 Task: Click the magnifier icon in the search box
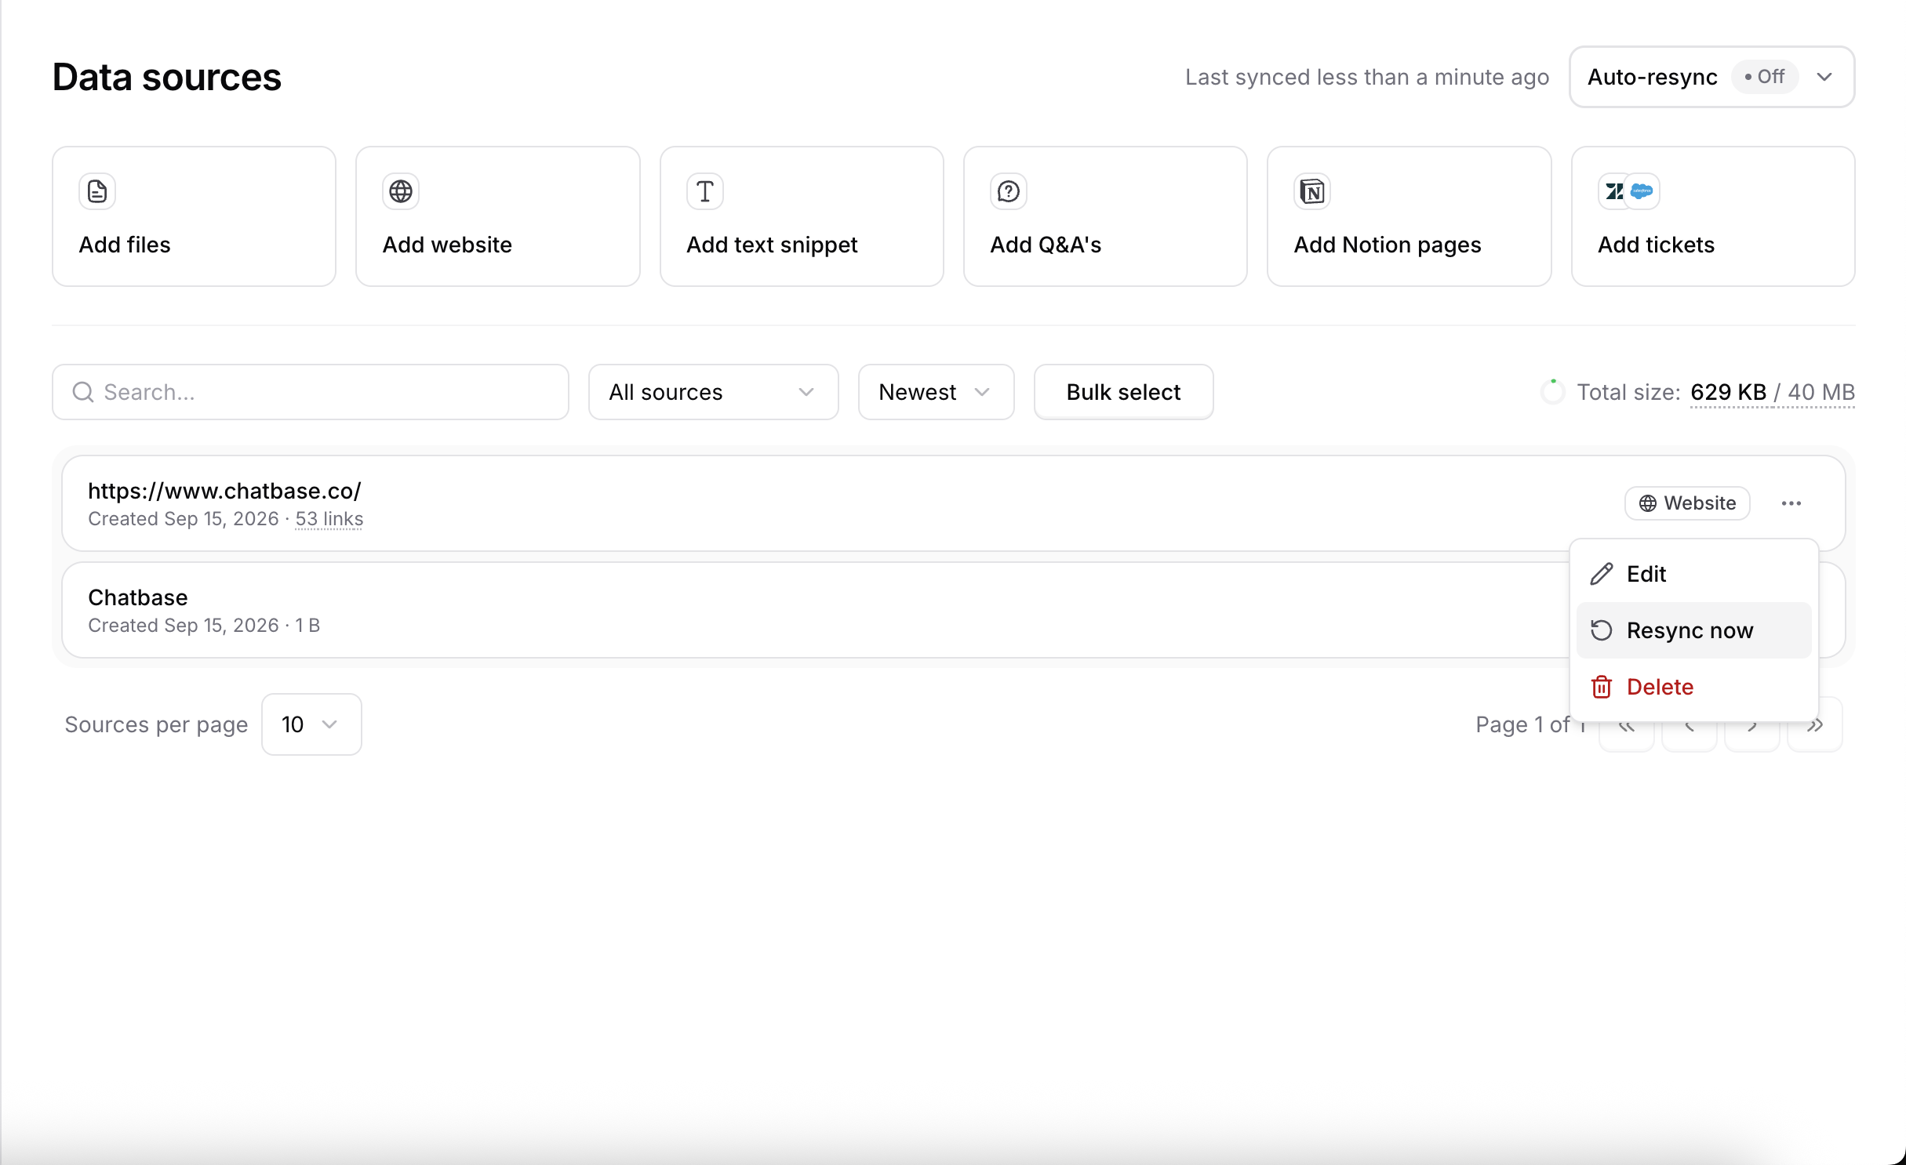(83, 392)
